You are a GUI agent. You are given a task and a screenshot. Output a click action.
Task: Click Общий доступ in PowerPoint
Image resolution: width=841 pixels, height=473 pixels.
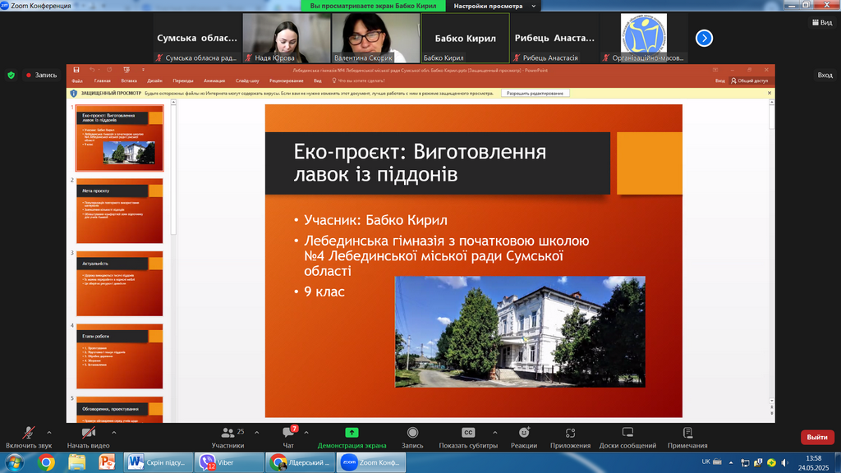pyautogui.click(x=749, y=81)
